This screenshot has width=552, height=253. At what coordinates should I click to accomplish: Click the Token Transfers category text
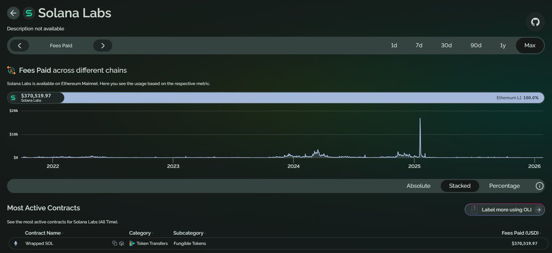[x=152, y=243]
